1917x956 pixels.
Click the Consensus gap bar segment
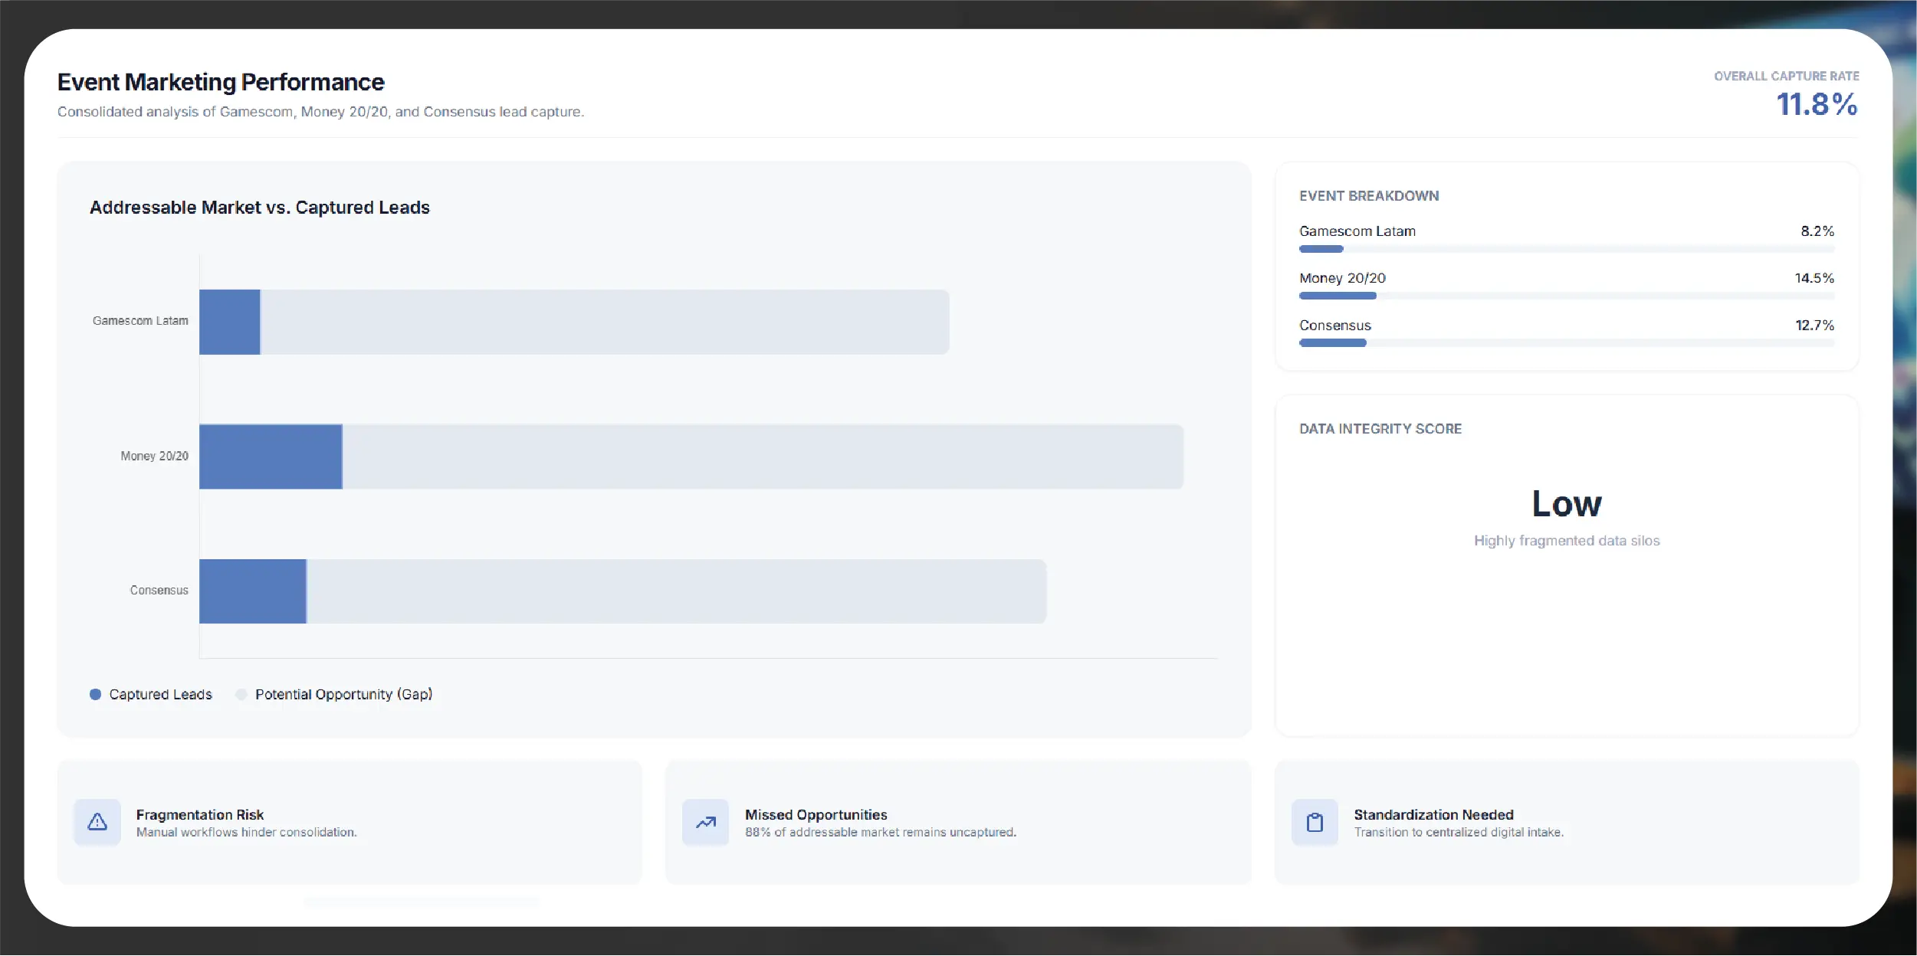[677, 591]
